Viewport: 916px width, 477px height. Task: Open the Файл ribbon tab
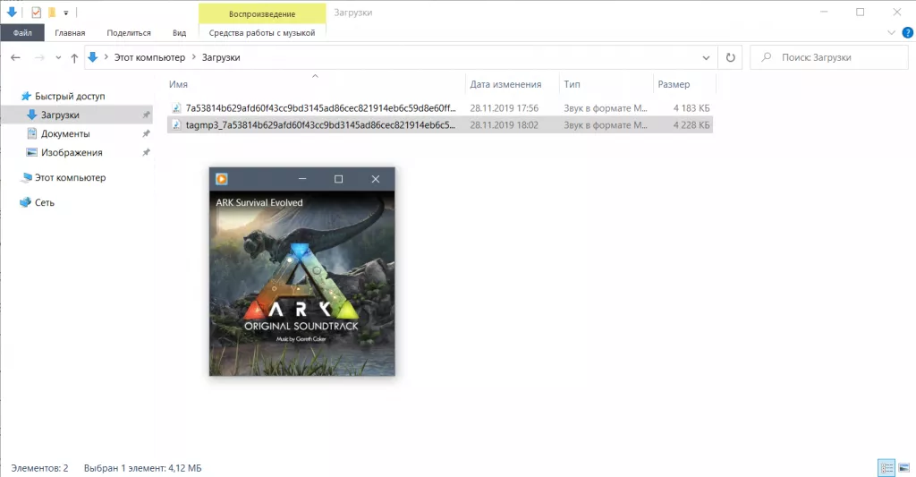point(22,33)
